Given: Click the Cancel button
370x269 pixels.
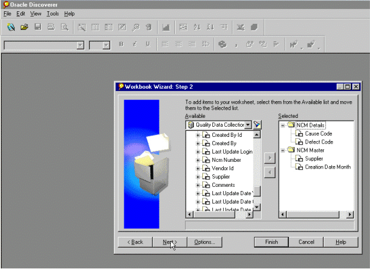Looking at the screenshot, I should 306,242.
